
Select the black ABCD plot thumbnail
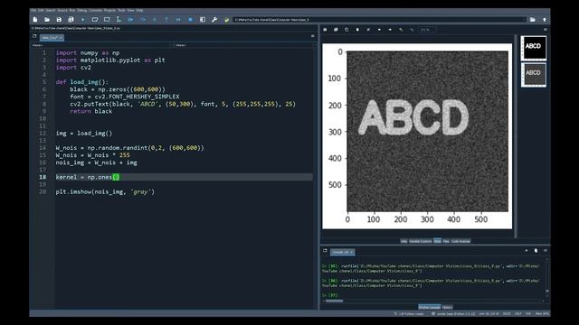[534, 48]
